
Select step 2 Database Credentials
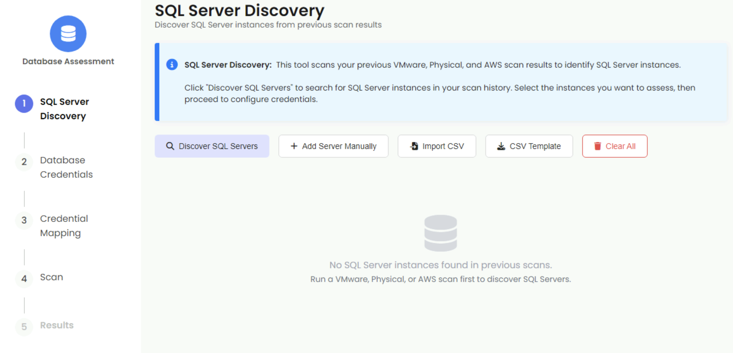coord(66,167)
